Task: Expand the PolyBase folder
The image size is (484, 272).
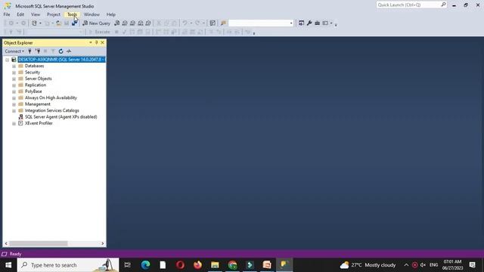Action: 14,91
